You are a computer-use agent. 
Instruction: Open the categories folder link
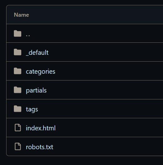click(41, 72)
